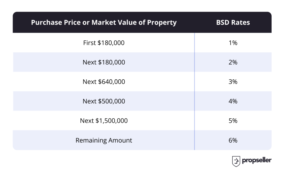
Task: Click the vertical column divider line
Action: [195, 91]
